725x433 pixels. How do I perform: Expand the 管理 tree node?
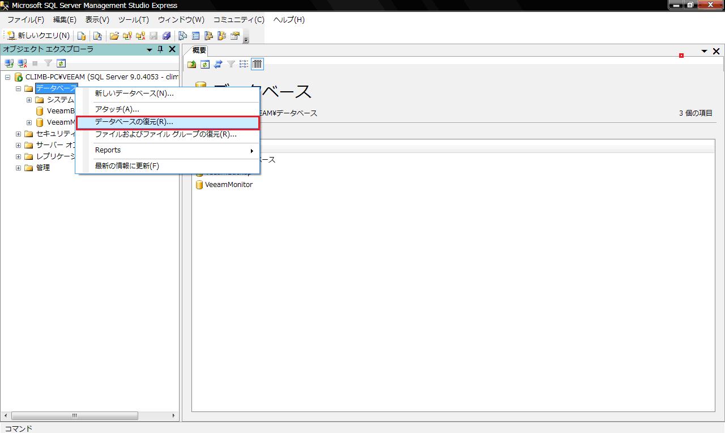pyautogui.click(x=18, y=168)
